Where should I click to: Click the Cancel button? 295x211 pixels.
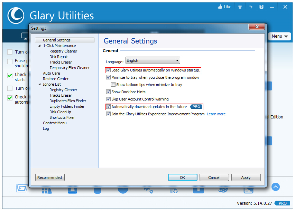(214, 178)
